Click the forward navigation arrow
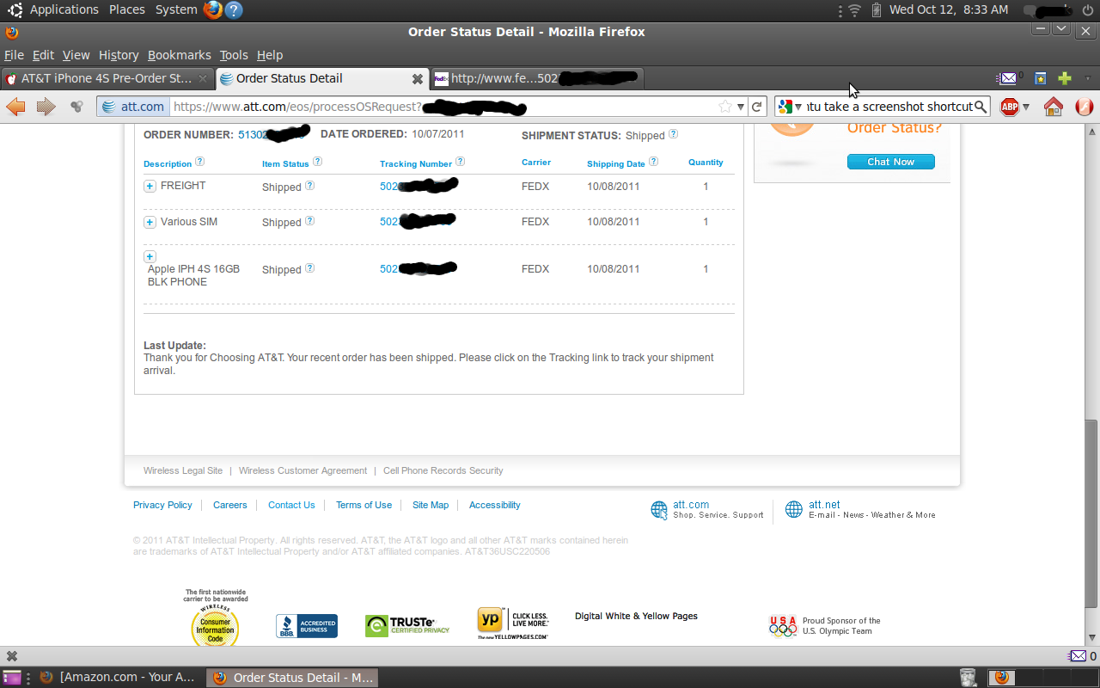This screenshot has width=1100, height=688. tap(46, 107)
